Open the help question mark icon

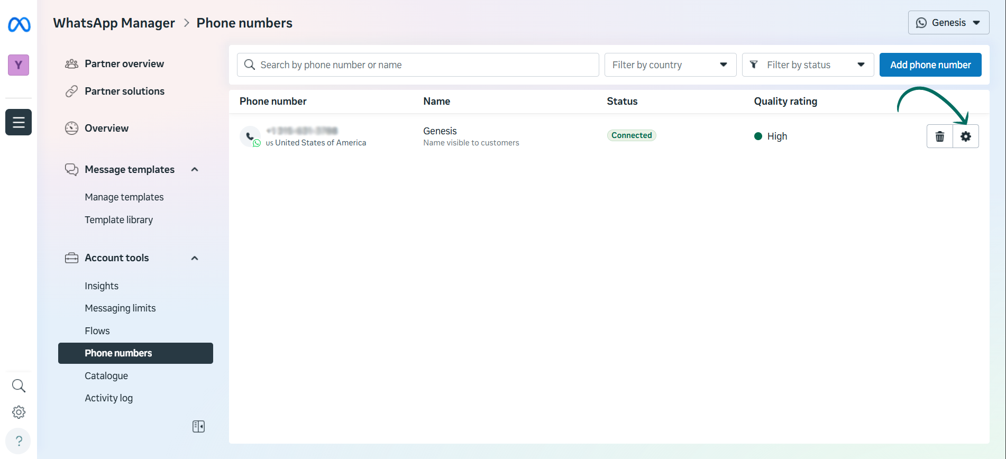click(19, 440)
